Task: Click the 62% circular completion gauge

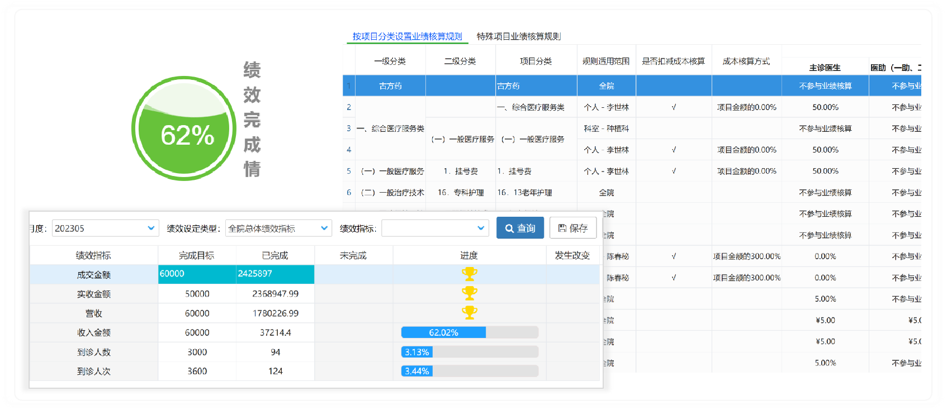Action: click(x=184, y=128)
